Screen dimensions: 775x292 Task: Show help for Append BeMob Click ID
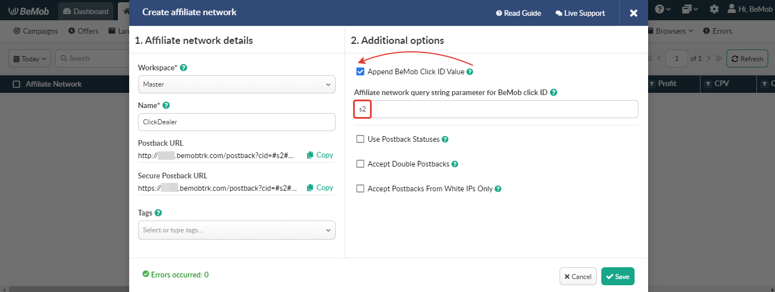470,72
